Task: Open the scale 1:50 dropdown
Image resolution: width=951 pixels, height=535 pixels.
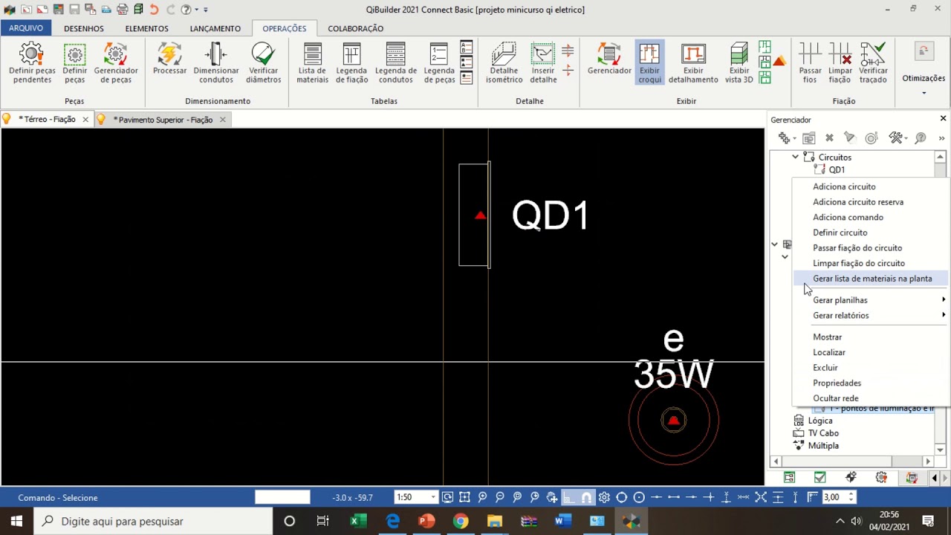Action: [433, 498]
